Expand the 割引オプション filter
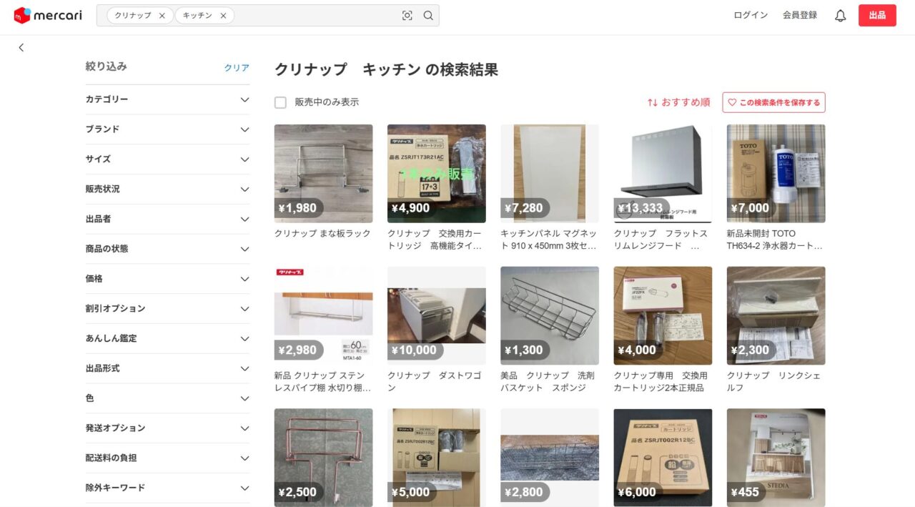The width and height of the screenshot is (915, 507). coord(167,309)
